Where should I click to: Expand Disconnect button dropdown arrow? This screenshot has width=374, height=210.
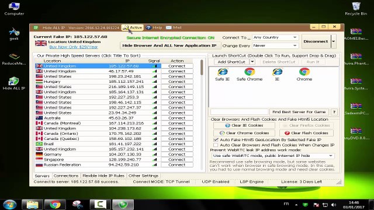click(x=334, y=41)
